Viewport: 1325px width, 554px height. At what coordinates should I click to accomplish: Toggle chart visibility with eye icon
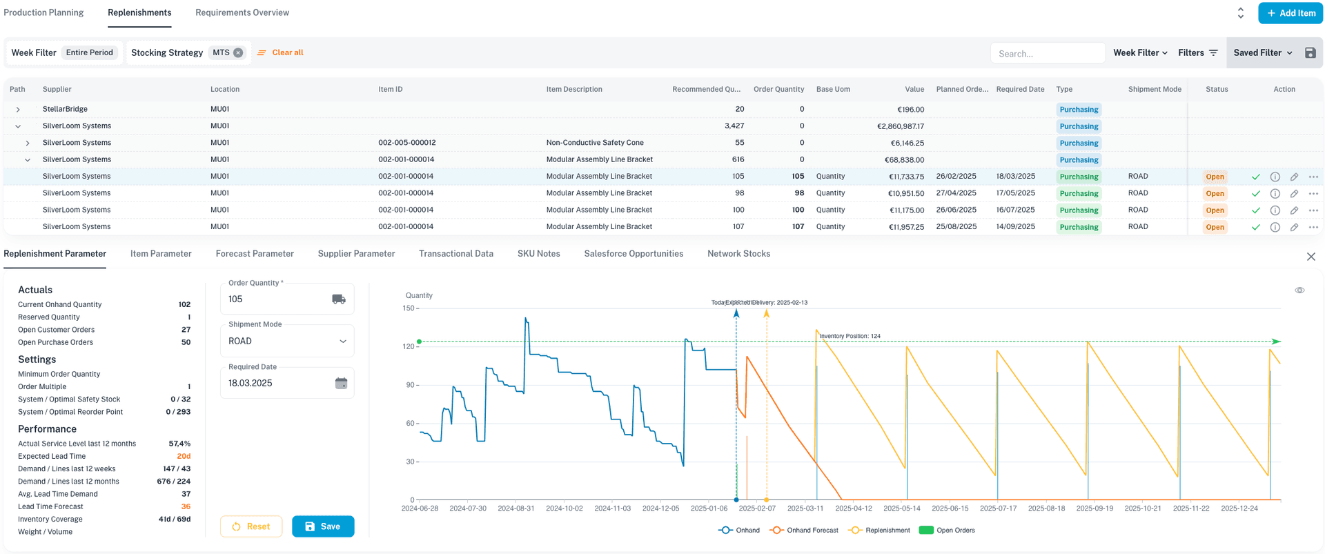tap(1299, 290)
